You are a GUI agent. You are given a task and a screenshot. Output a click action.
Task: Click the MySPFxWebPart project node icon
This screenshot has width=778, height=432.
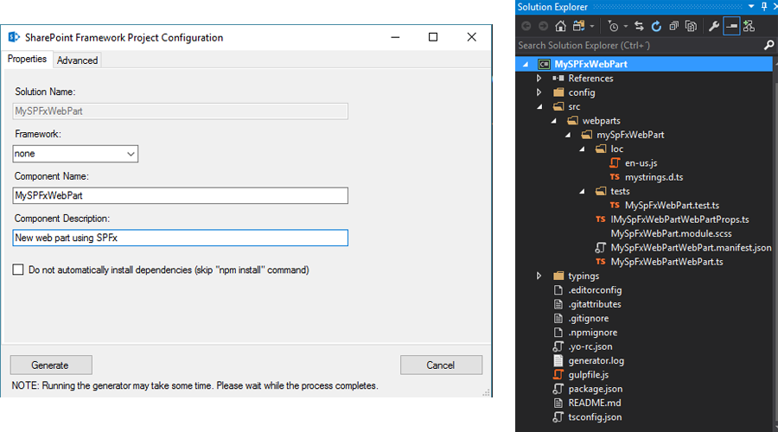tap(545, 64)
